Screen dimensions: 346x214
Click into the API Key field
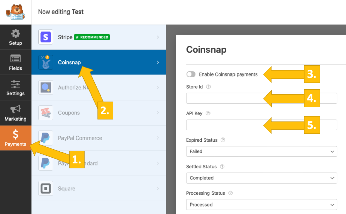coord(223,125)
